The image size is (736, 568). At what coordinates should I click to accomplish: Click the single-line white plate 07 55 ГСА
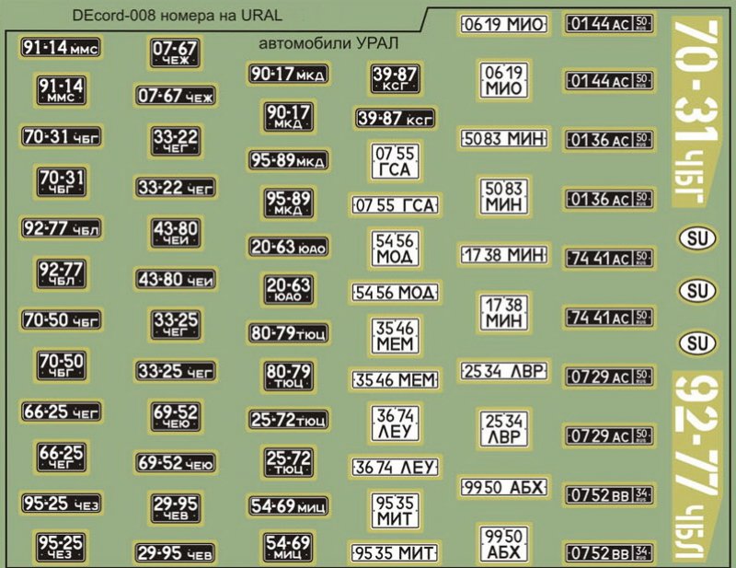click(396, 205)
